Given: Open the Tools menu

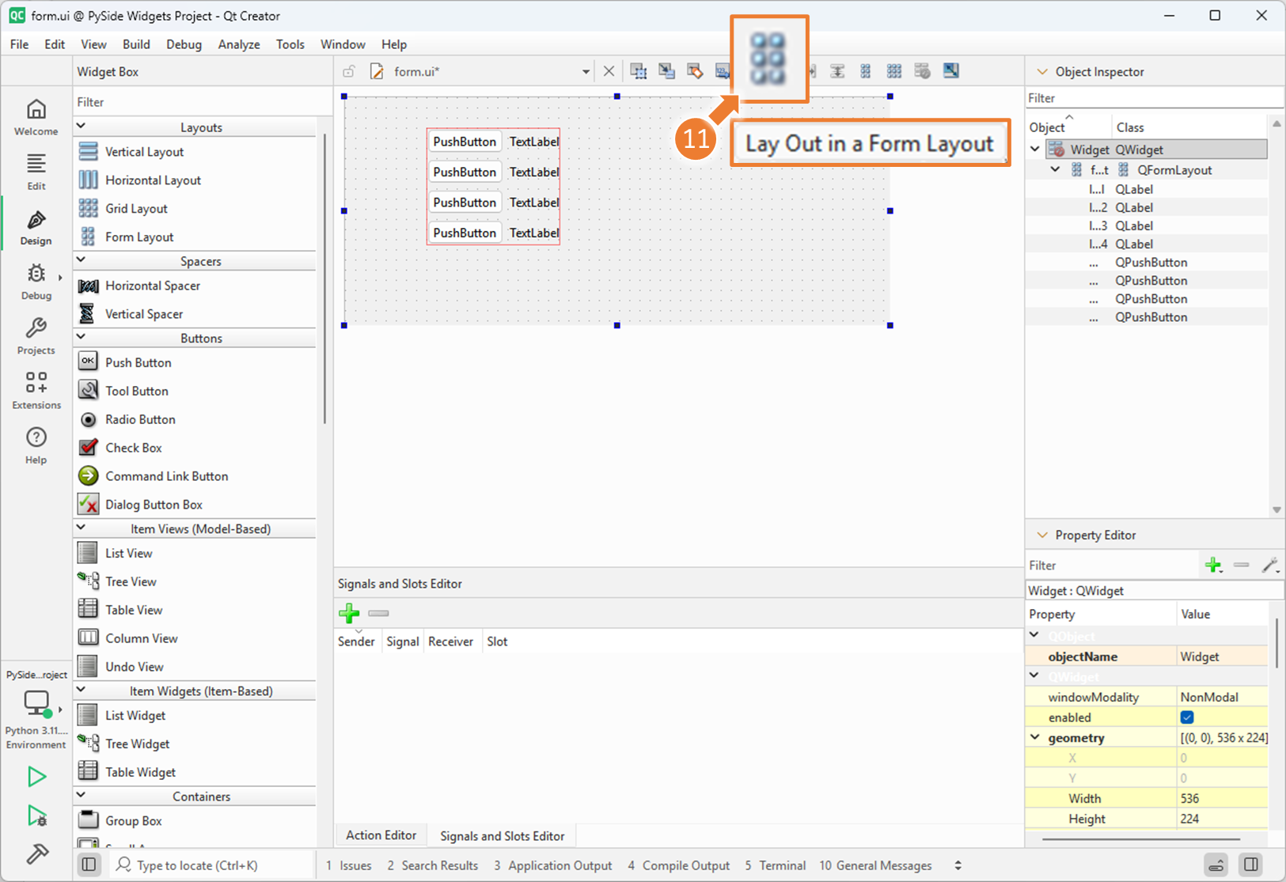Looking at the screenshot, I should 290,44.
